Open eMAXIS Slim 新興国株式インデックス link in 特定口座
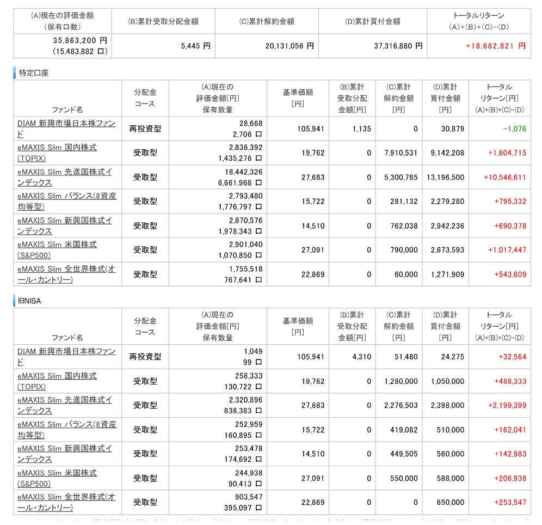 click(x=65, y=226)
